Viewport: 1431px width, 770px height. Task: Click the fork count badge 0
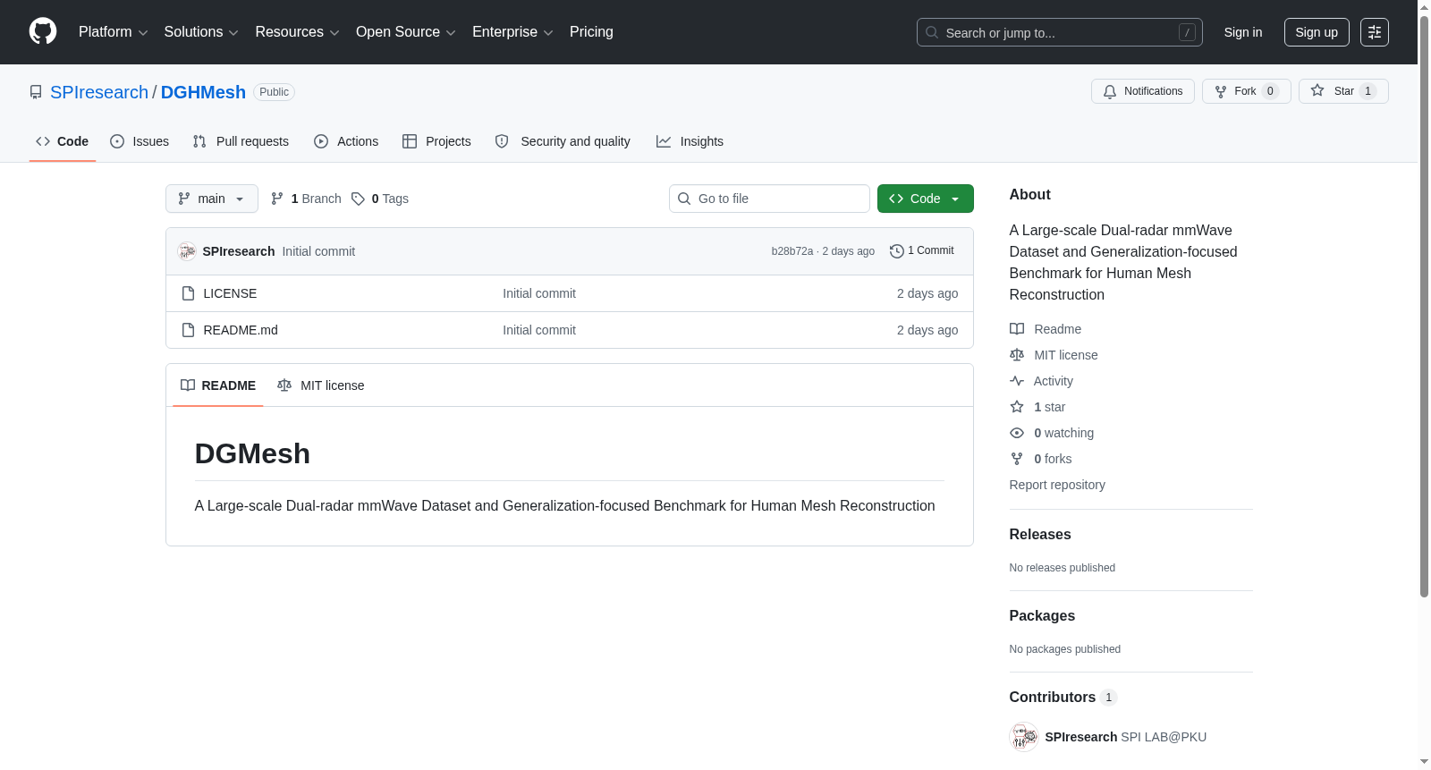click(1270, 91)
